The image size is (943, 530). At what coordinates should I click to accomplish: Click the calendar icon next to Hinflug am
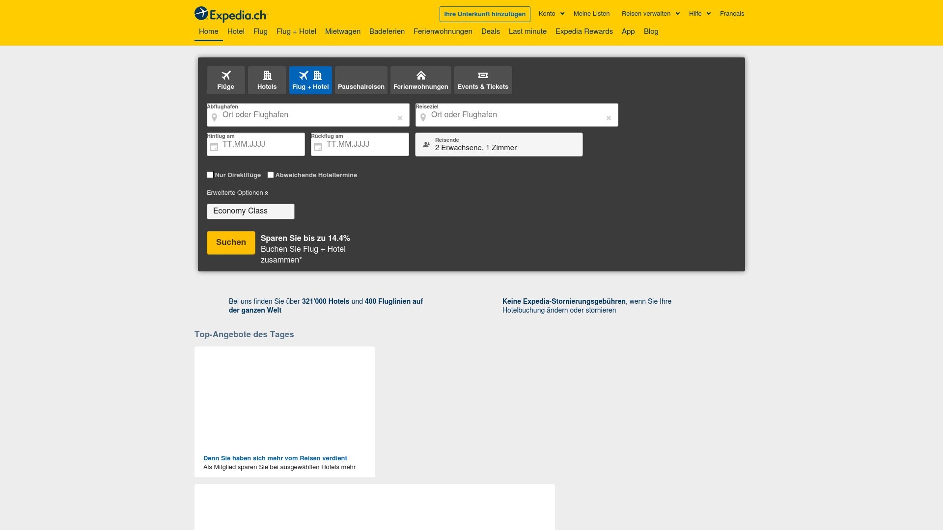[214, 146]
